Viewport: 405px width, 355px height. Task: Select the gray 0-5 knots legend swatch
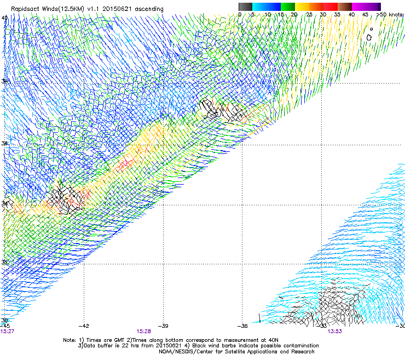pos(245,7)
